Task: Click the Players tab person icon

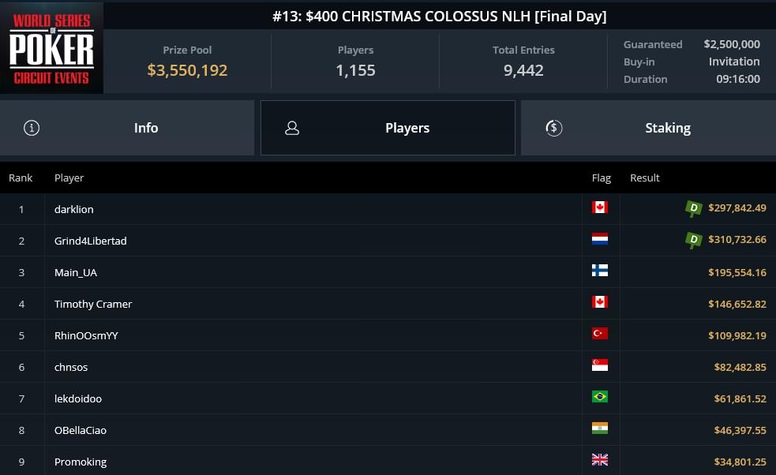Action: [x=292, y=128]
